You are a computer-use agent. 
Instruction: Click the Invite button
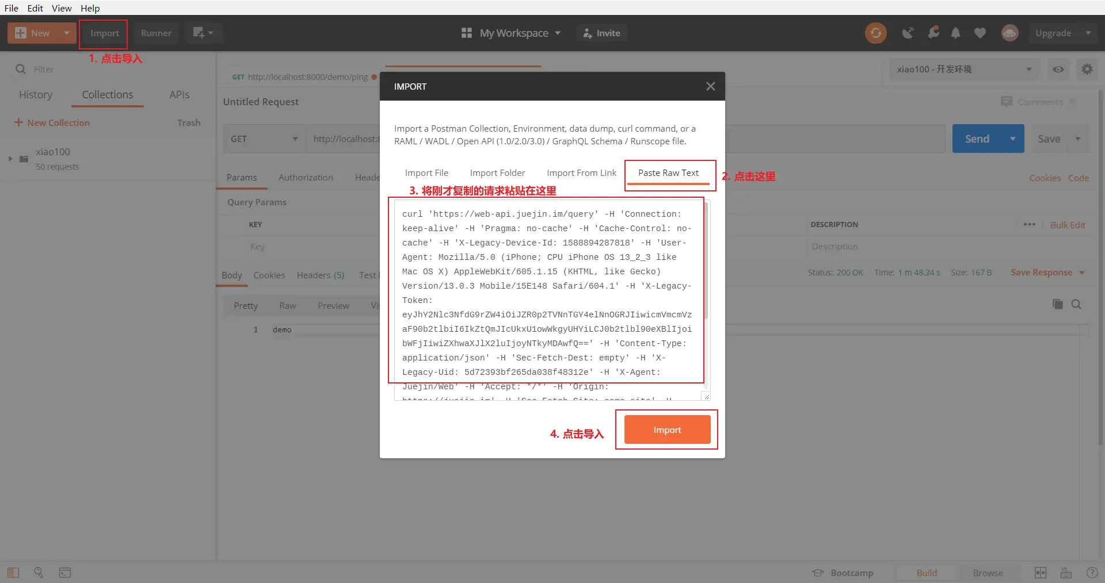coord(602,33)
